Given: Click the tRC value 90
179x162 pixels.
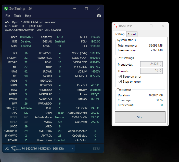Looking at the screenshot, I should [26, 76].
